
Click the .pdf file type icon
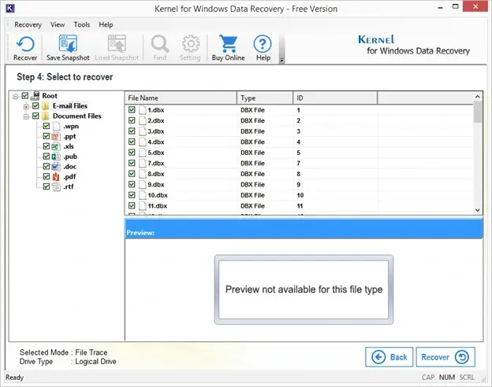pos(56,177)
